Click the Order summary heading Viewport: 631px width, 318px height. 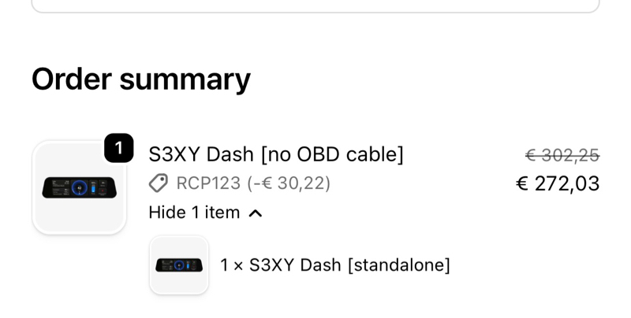[141, 79]
